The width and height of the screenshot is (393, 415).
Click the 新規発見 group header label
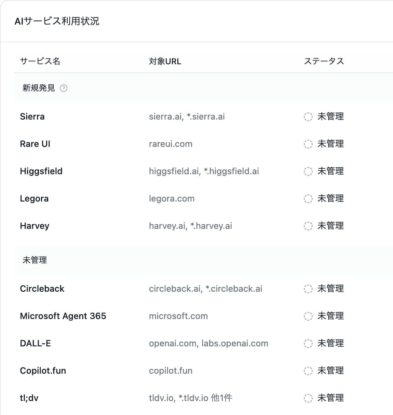point(39,88)
